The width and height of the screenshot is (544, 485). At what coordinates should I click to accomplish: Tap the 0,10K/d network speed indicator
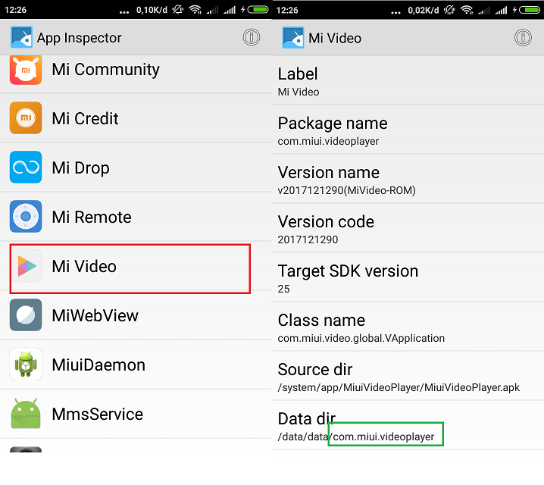pos(152,10)
